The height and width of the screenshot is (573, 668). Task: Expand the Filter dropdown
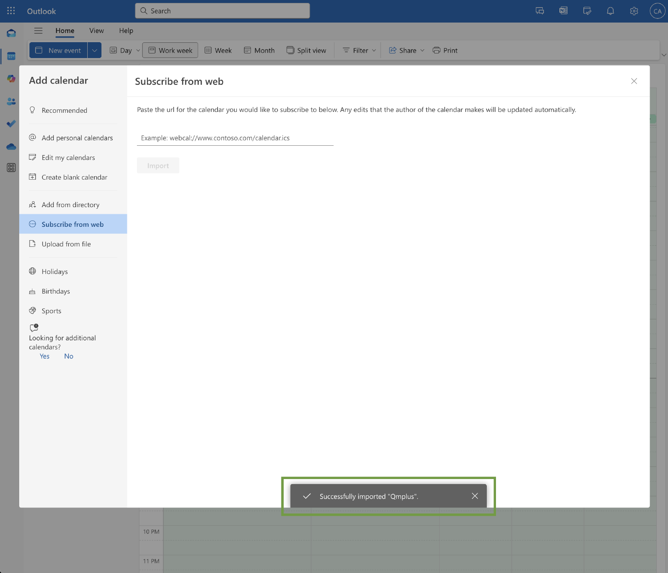coord(359,51)
